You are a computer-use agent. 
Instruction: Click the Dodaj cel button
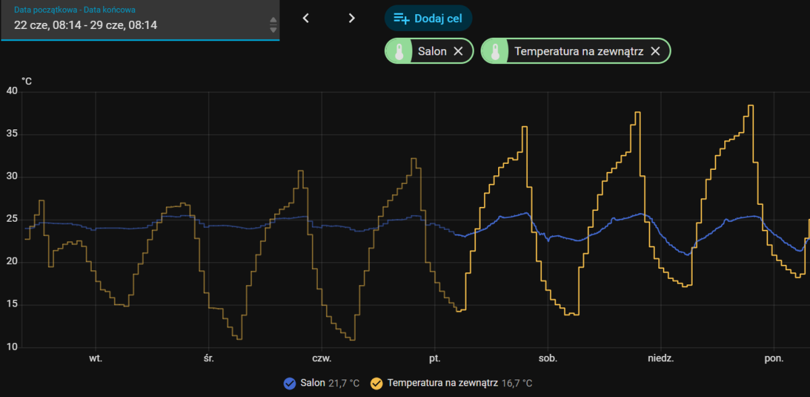click(x=429, y=18)
